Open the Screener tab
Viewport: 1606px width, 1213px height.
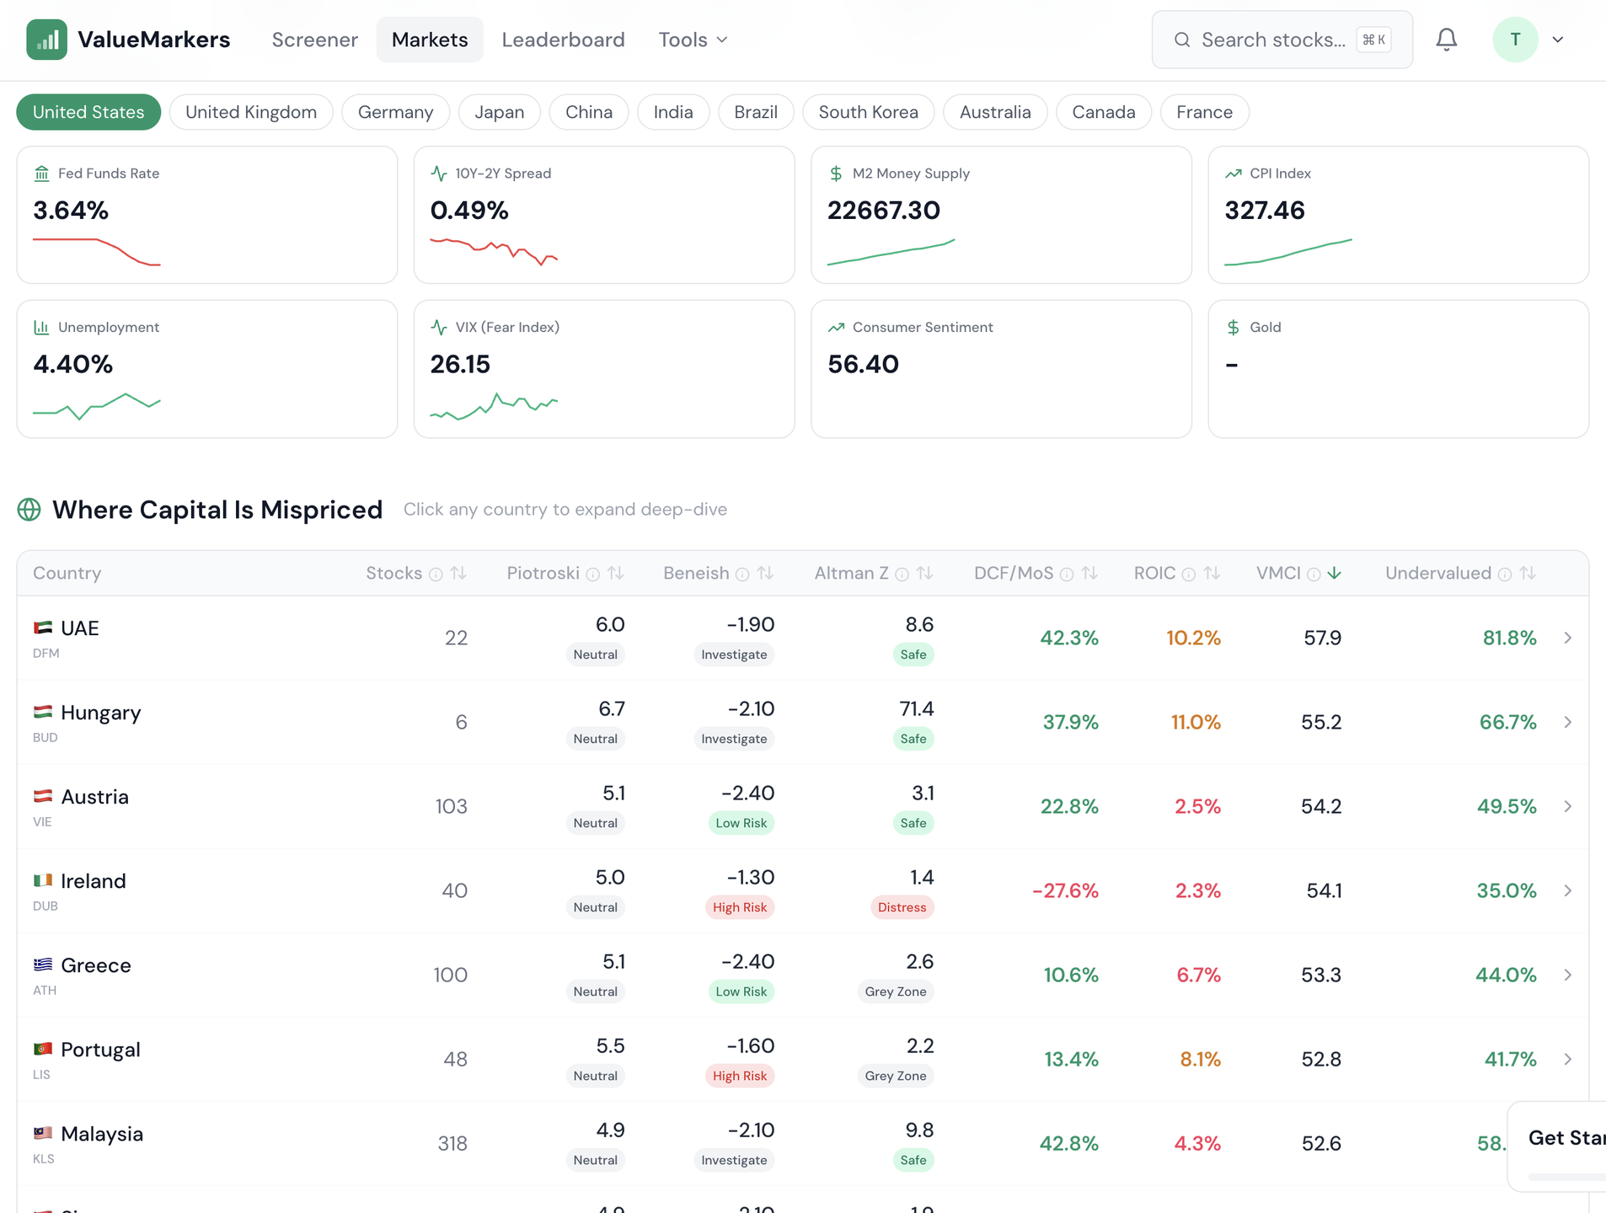(x=314, y=40)
